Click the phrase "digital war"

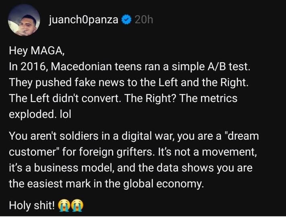[141, 137]
